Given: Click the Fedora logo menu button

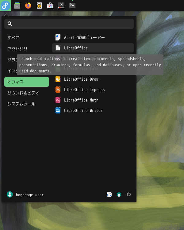Looking at the screenshot, I should (x=6, y=6).
